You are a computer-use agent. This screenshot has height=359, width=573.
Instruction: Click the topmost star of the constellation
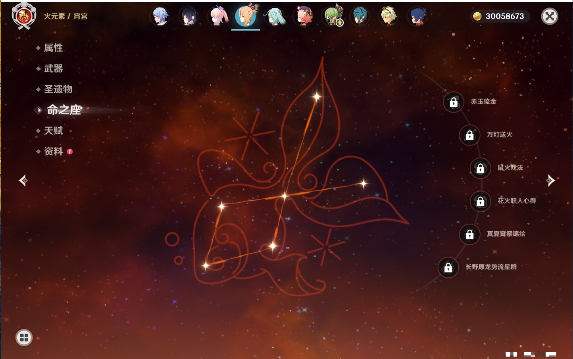(317, 96)
